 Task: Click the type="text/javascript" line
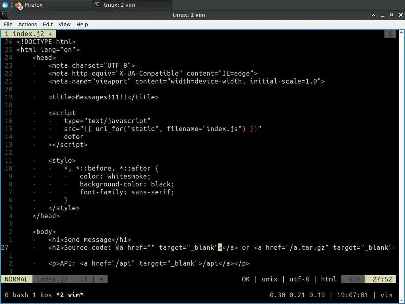pos(107,121)
